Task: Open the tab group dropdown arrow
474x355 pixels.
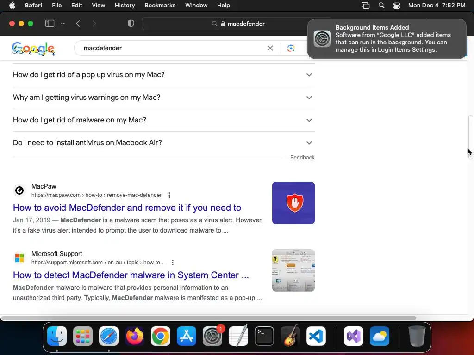Action: (62, 24)
